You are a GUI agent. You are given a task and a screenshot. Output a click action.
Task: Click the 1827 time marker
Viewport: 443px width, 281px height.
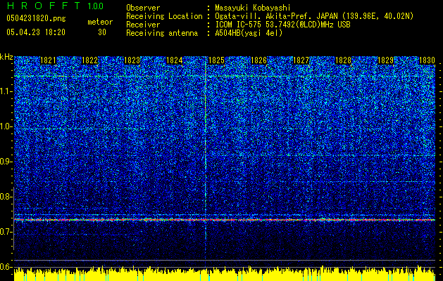coord(301,60)
